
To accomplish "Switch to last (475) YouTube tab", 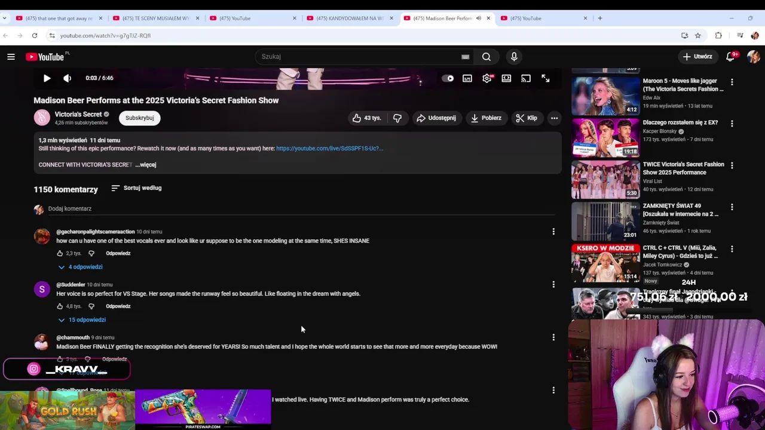I will click(x=544, y=18).
